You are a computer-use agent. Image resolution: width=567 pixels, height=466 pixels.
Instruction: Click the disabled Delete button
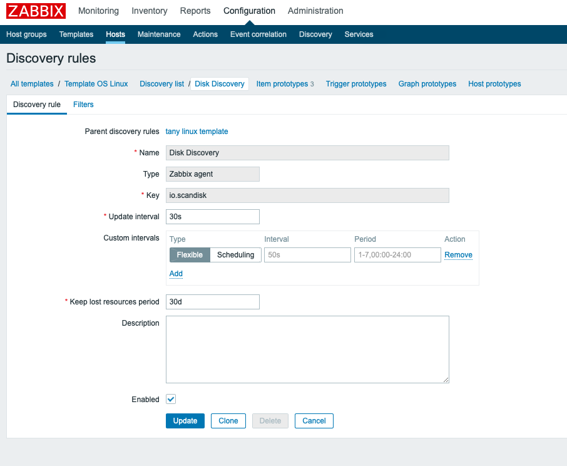[x=270, y=421]
